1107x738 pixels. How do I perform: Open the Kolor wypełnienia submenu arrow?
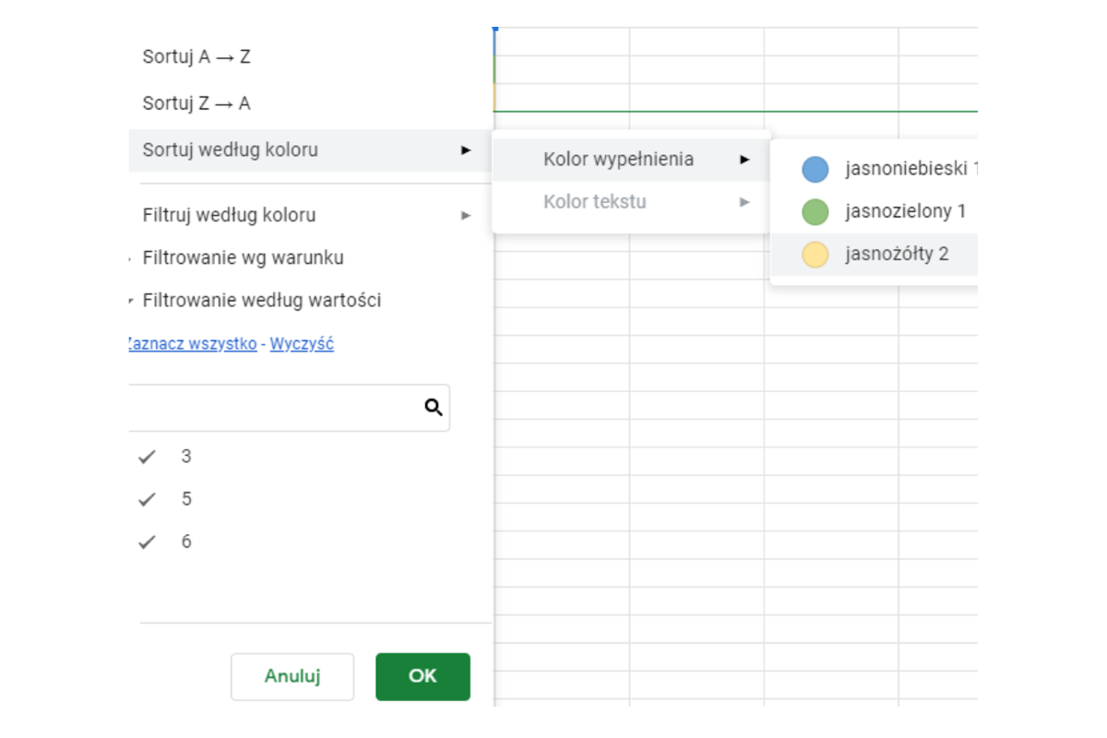click(744, 160)
